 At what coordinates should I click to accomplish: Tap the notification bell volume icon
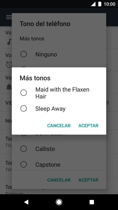[9, 87]
